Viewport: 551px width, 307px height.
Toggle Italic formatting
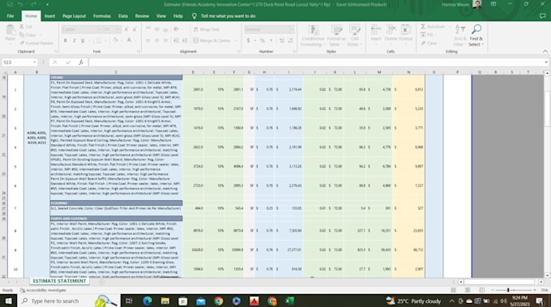pyautogui.click(x=75, y=41)
